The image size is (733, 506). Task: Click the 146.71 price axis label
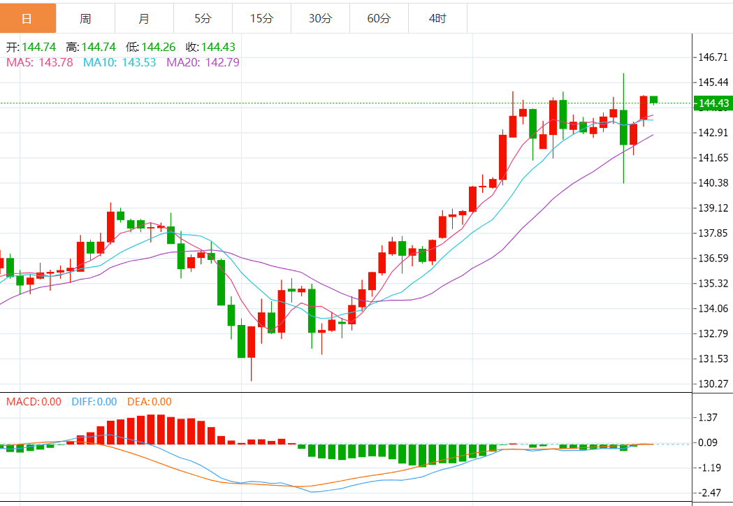point(713,57)
